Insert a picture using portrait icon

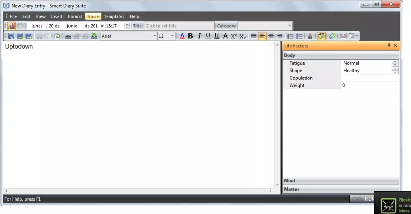pyautogui.click(x=343, y=36)
